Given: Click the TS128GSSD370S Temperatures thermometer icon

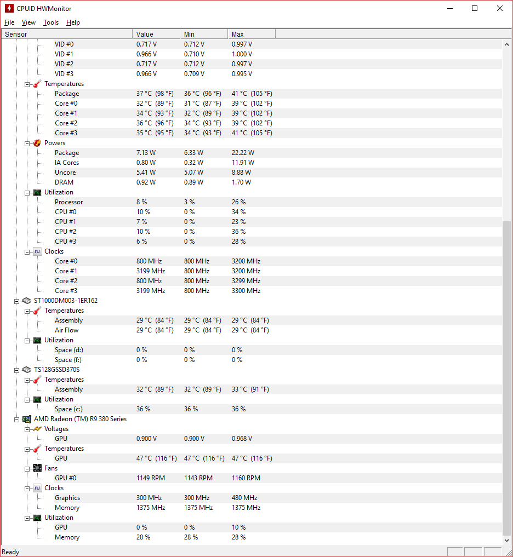Looking at the screenshot, I should (x=37, y=380).
